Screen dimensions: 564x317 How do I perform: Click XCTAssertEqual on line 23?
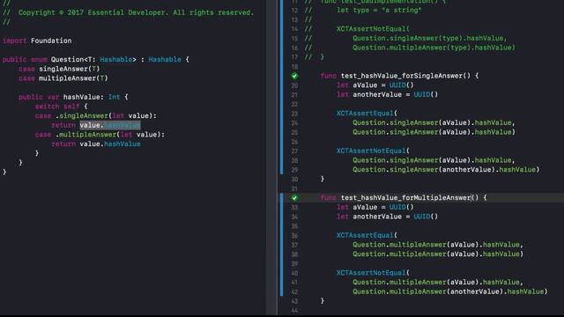[365, 114]
